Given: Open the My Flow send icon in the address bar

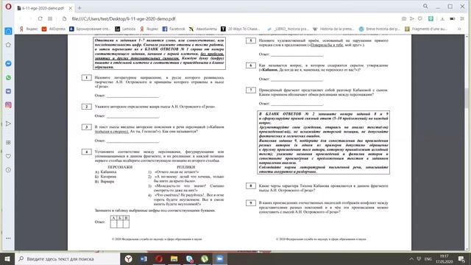Looking at the screenshot, I should [412, 18].
